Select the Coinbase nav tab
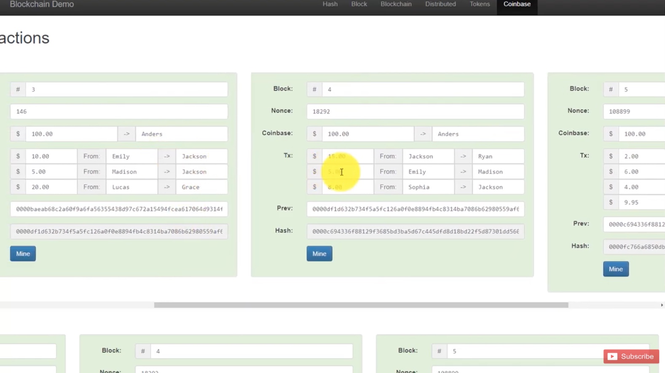Screen dimensions: 665x373 point(517,4)
